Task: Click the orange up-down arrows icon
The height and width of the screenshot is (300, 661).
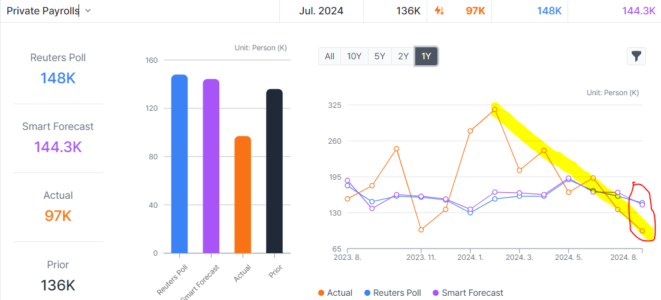Action: pos(439,11)
